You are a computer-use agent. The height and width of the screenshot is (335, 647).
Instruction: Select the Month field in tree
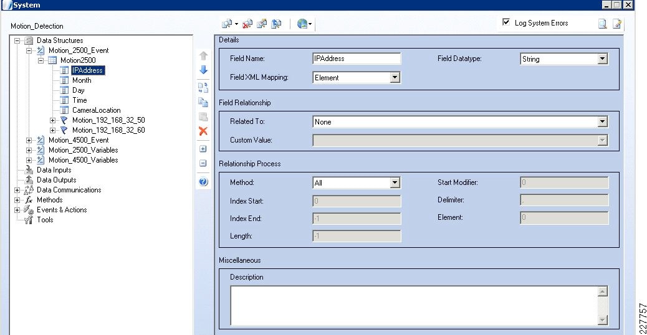(82, 80)
